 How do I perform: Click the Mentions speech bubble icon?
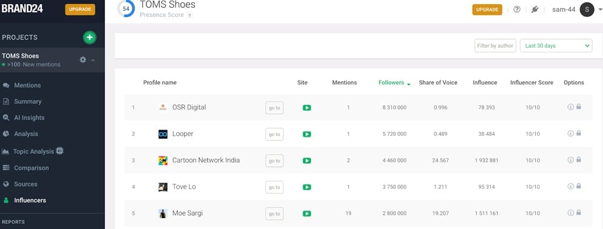point(6,86)
